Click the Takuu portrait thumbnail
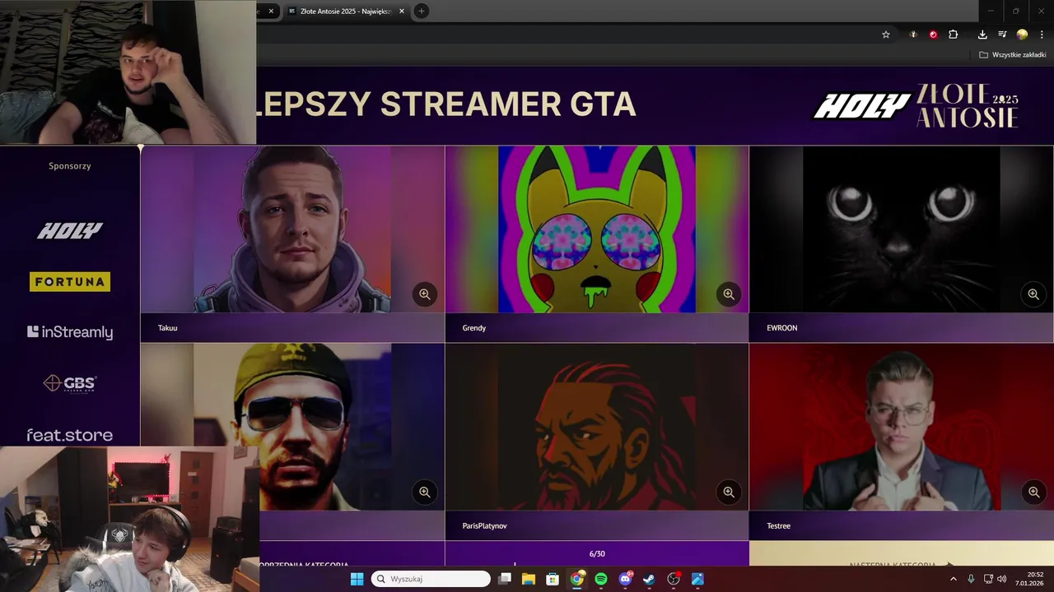Screen dimensions: 1054x592 pos(292,229)
